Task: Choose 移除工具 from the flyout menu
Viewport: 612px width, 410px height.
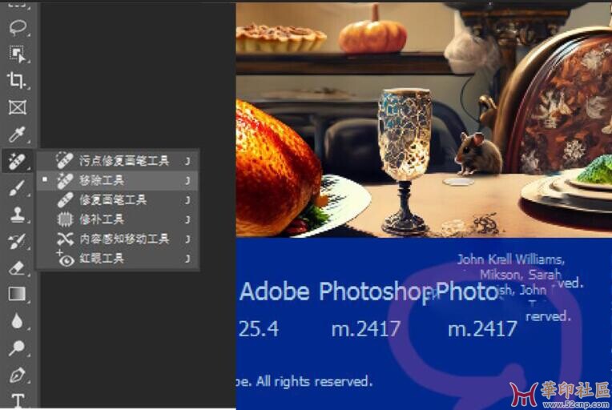Action: pos(118,180)
